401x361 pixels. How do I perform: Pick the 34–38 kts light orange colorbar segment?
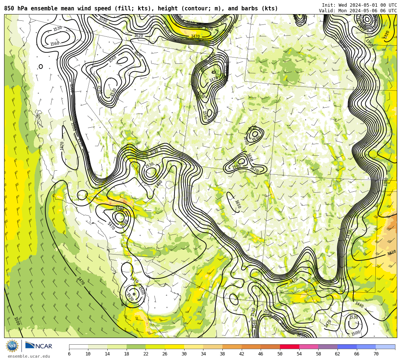(x=213, y=347)
